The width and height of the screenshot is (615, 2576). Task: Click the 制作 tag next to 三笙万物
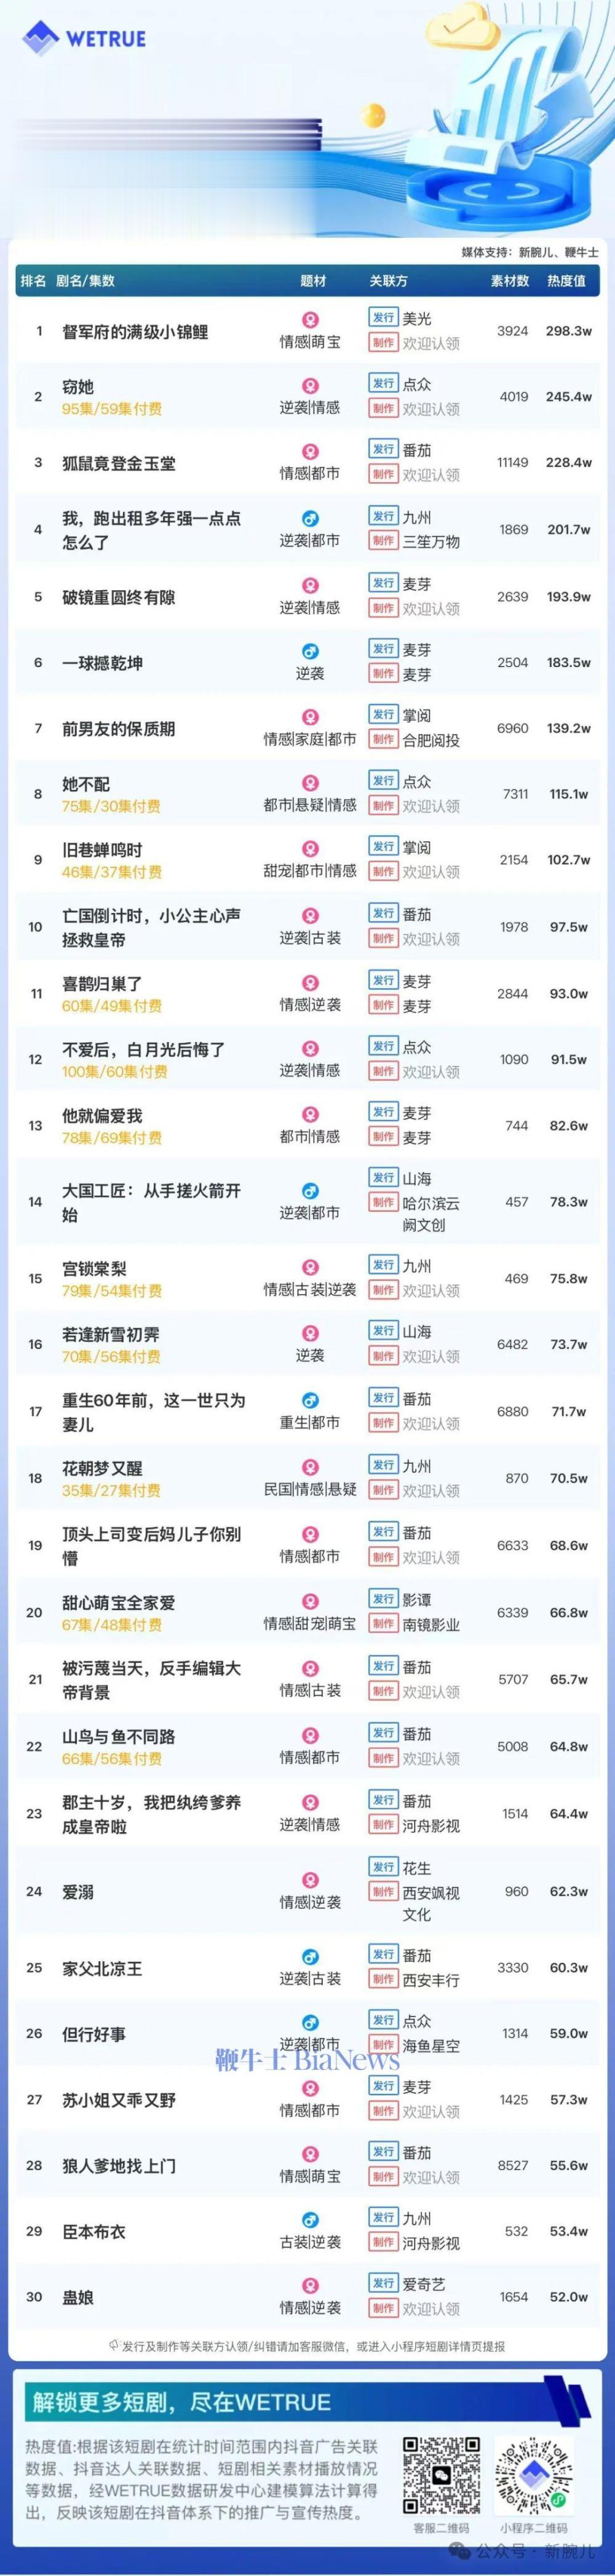tap(383, 541)
